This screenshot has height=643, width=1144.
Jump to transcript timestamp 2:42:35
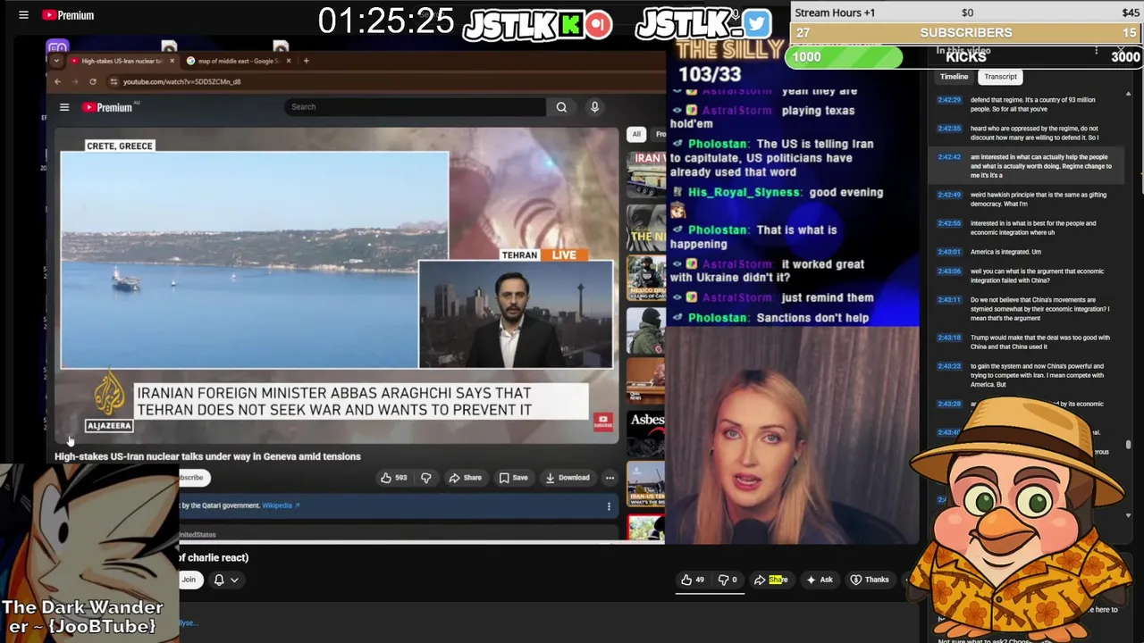pos(949,129)
